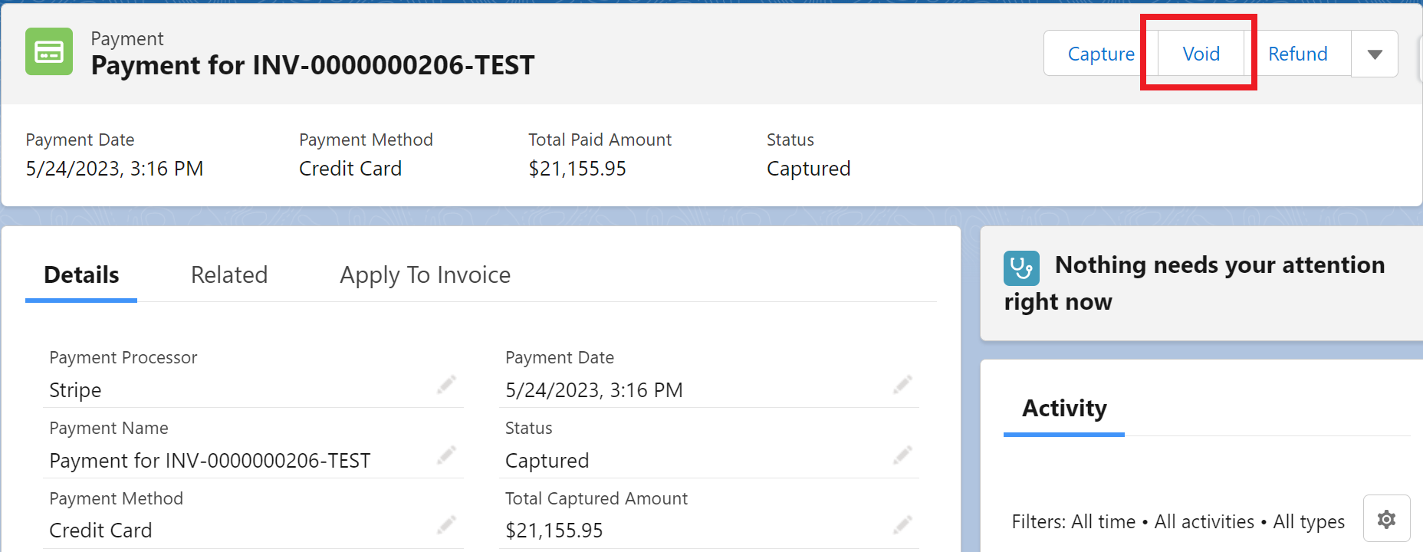This screenshot has height=552, width=1423.
Task: Select the Apply To Invoice tab
Action: click(x=426, y=275)
